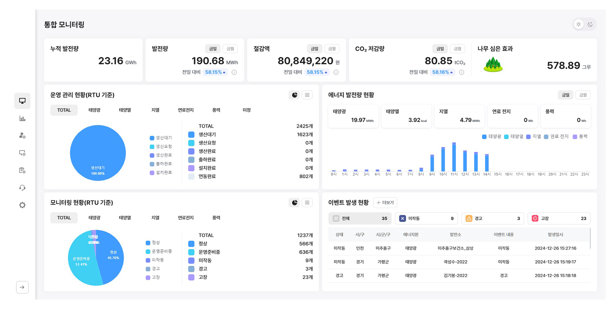Select 지열 tab in 모니터링 현황
This screenshot has width=615, height=309.
tap(155, 218)
